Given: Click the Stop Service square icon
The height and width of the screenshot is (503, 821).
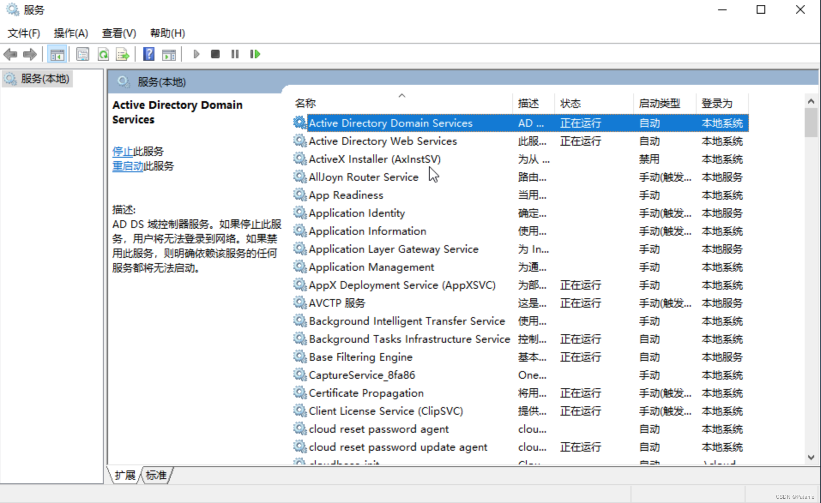Looking at the screenshot, I should (x=215, y=54).
